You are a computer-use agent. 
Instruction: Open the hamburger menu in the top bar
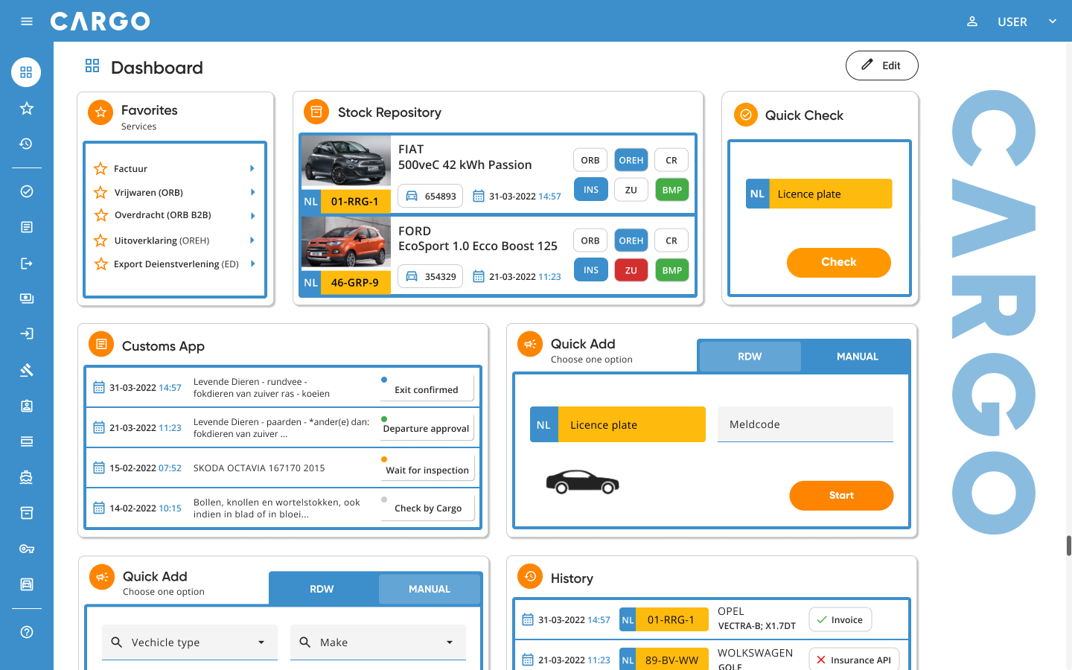pyautogui.click(x=27, y=21)
